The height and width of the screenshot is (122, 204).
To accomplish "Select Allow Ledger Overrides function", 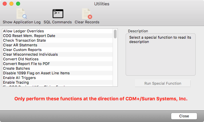I will click(57, 31).
